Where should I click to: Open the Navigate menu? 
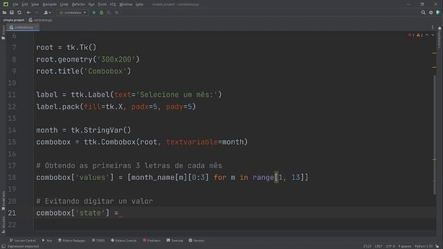(x=49, y=4)
